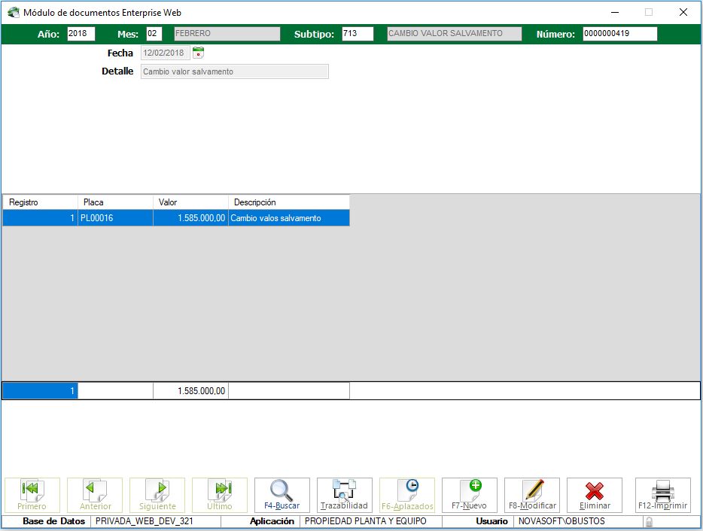
Task: Minimize the Módulo de documentos window
Action: coord(615,13)
